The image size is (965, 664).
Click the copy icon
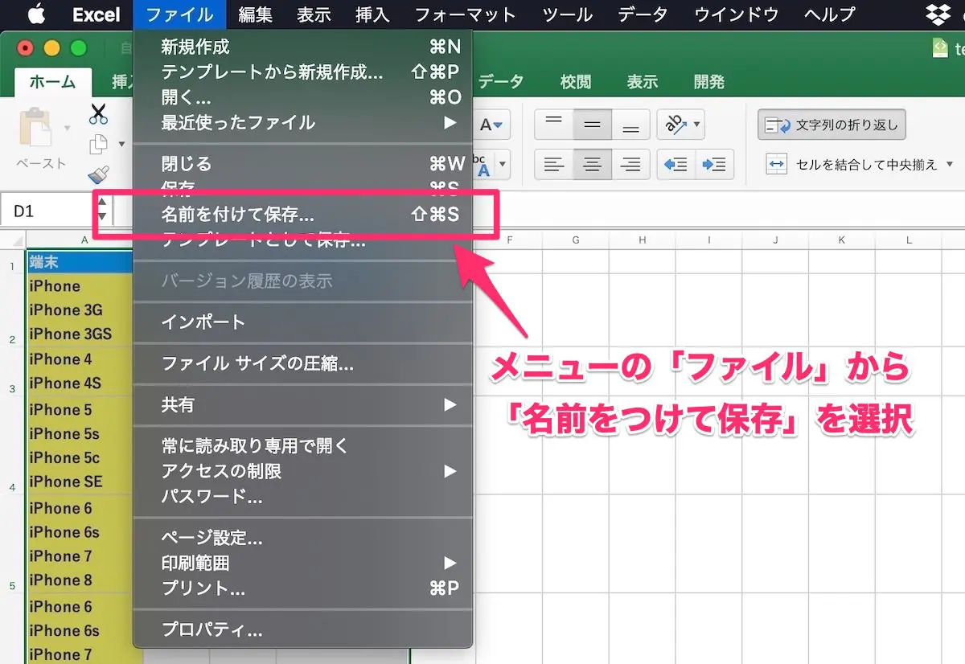click(x=98, y=144)
